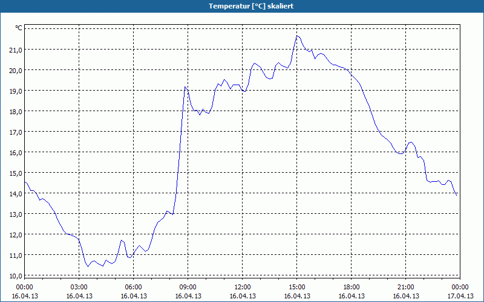The image size is (484, 302).
Task: Select the 20,0 y-axis tick label
Action: tap(16, 70)
